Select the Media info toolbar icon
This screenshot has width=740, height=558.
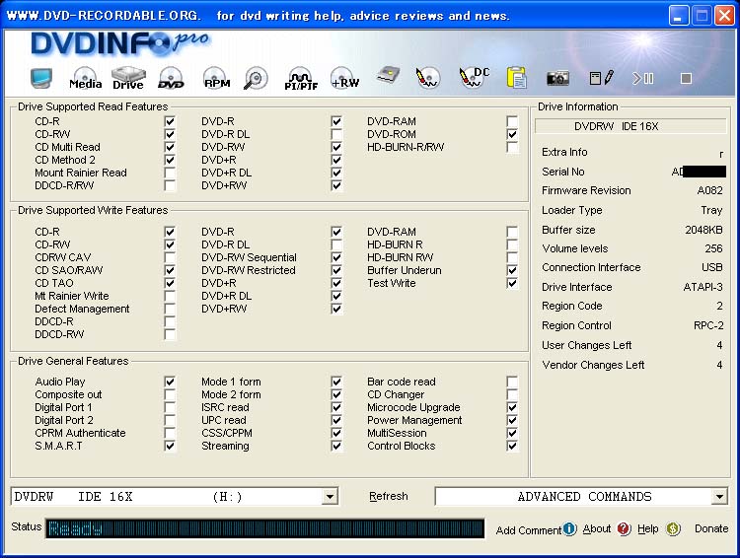pyautogui.click(x=86, y=78)
